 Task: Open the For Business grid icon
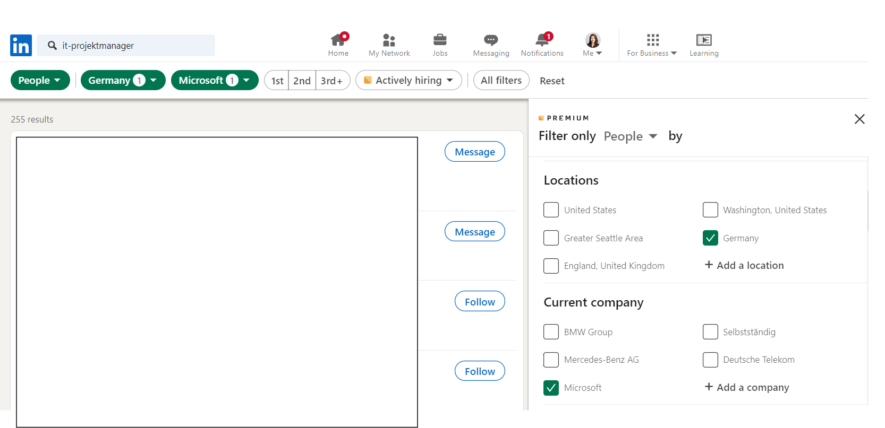[653, 40]
